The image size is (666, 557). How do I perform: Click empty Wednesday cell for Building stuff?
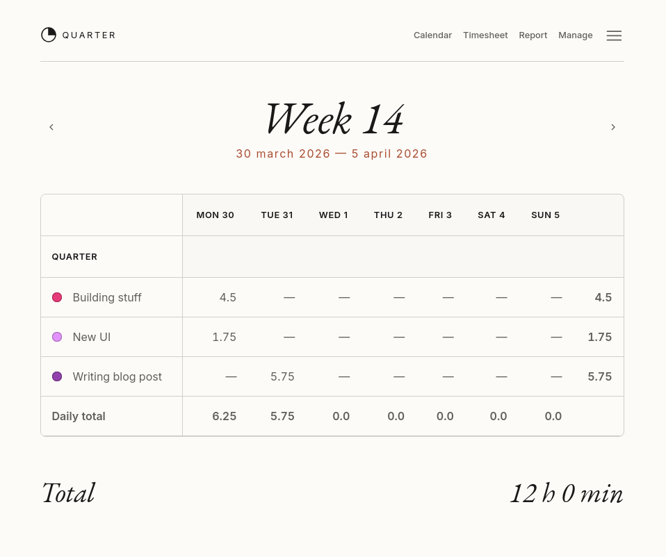pos(344,297)
